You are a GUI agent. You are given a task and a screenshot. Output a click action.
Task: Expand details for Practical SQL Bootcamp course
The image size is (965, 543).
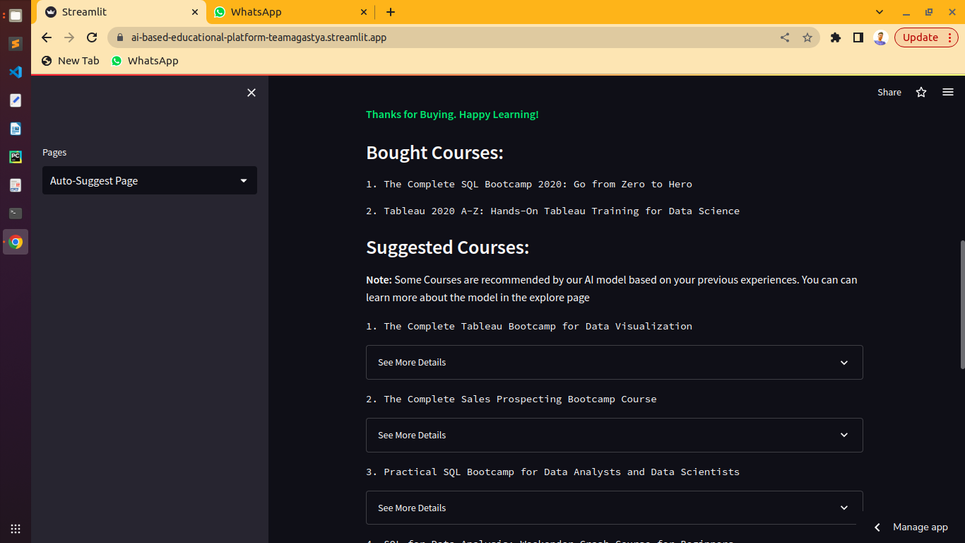613,507
